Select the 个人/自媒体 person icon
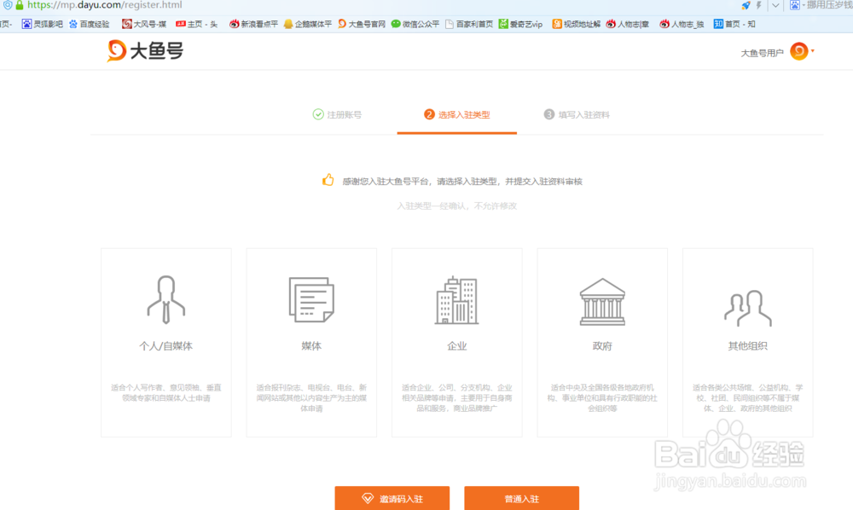This screenshot has height=510, width=853. tap(166, 299)
